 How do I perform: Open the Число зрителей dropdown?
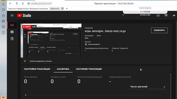pos(148,87)
